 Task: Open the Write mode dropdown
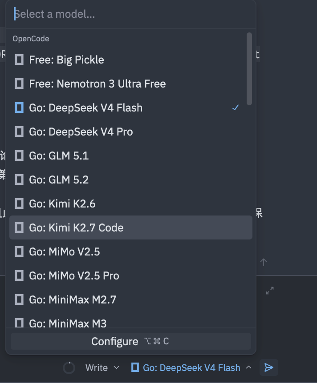click(102, 367)
